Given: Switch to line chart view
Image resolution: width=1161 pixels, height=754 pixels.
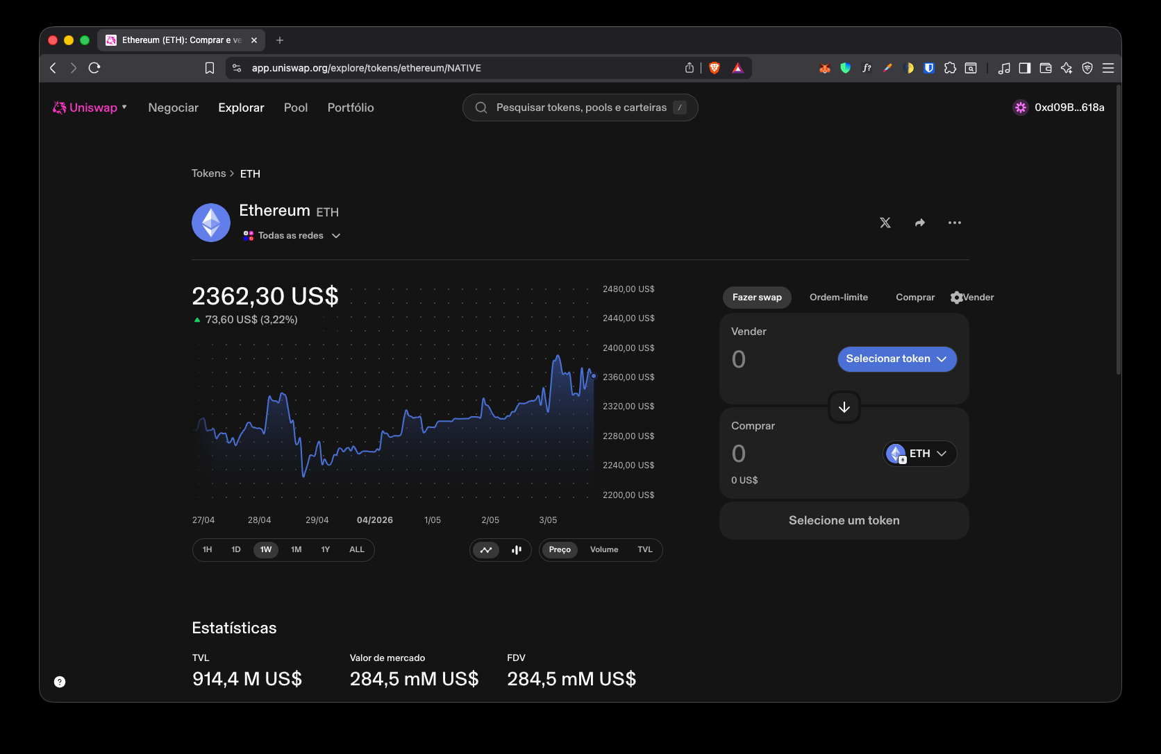Looking at the screenshot, I should [x=486, y=550].
